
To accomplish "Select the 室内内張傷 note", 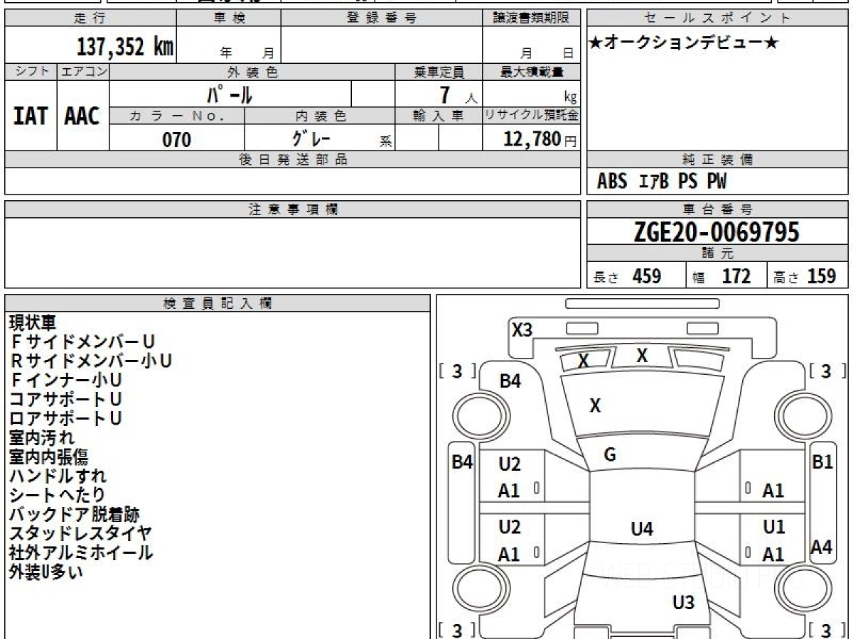I will (48, 457).
